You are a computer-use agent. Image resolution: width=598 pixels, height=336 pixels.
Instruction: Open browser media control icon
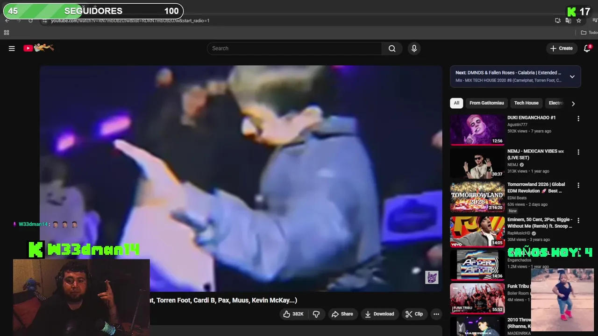(595, 21)
